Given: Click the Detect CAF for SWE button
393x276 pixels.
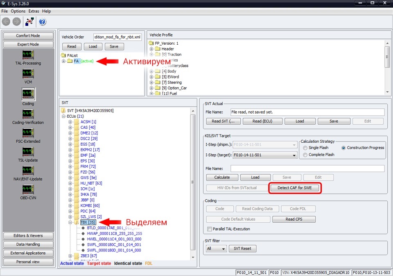Looking at the screenshot, I should coord(294,188).
